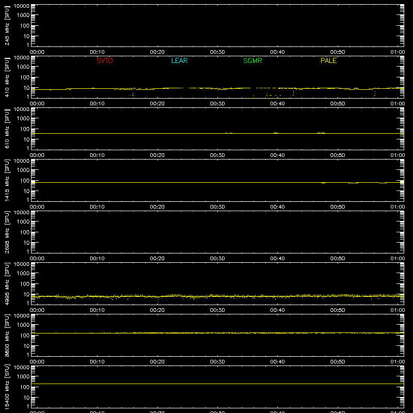Select the 15400 MHz [SFU] axis title

(7, 387)
